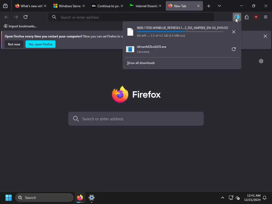Viewport: 272px width, 204px height.
Task: Click Yes, open Firefox button
Action: [40, 44]
